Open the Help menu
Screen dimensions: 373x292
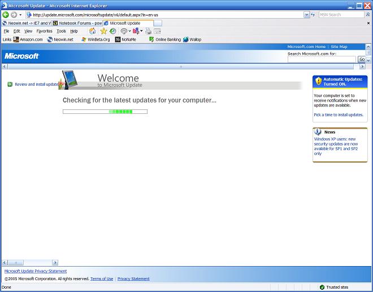tap(74, 31)
